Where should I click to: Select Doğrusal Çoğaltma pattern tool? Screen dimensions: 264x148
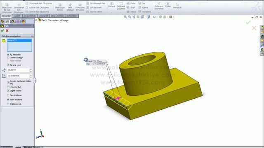coord(121,6)
